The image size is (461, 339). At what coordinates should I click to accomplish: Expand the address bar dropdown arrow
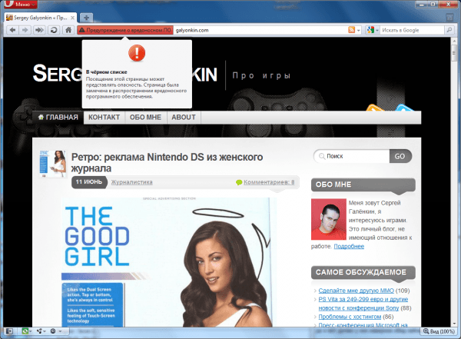[359, 30]
